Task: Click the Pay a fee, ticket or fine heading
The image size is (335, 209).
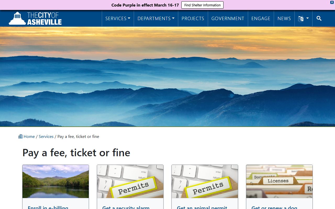Action: [76, 153]
